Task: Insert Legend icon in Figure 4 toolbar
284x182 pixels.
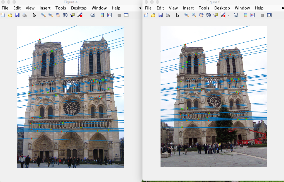Action: coord(109,15)
